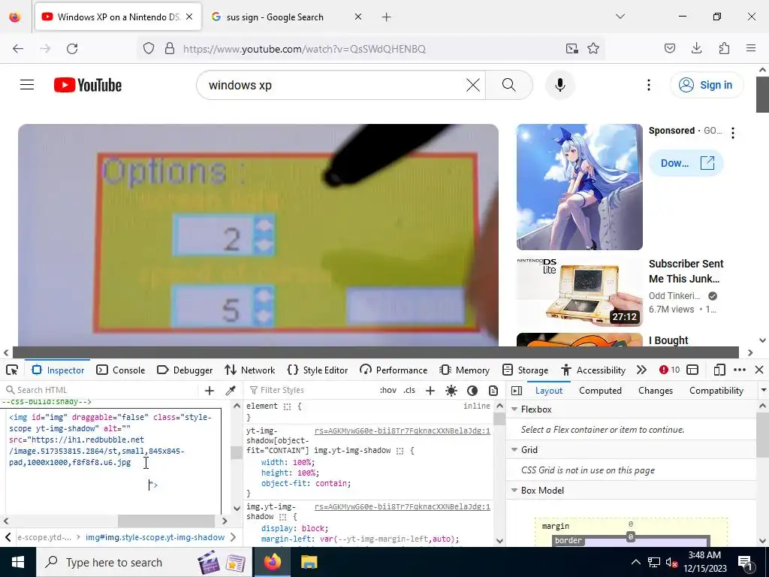769x577 pixels.
Task: Toggle picture-in-picture icon in URL bar
Action: tap(571, 49)
